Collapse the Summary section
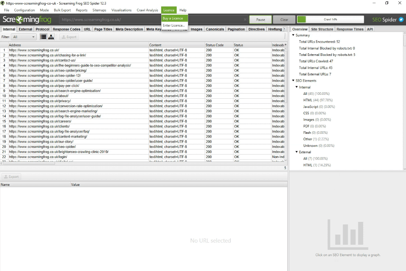This screenshot has width=406, height=271. pos(293,35)
